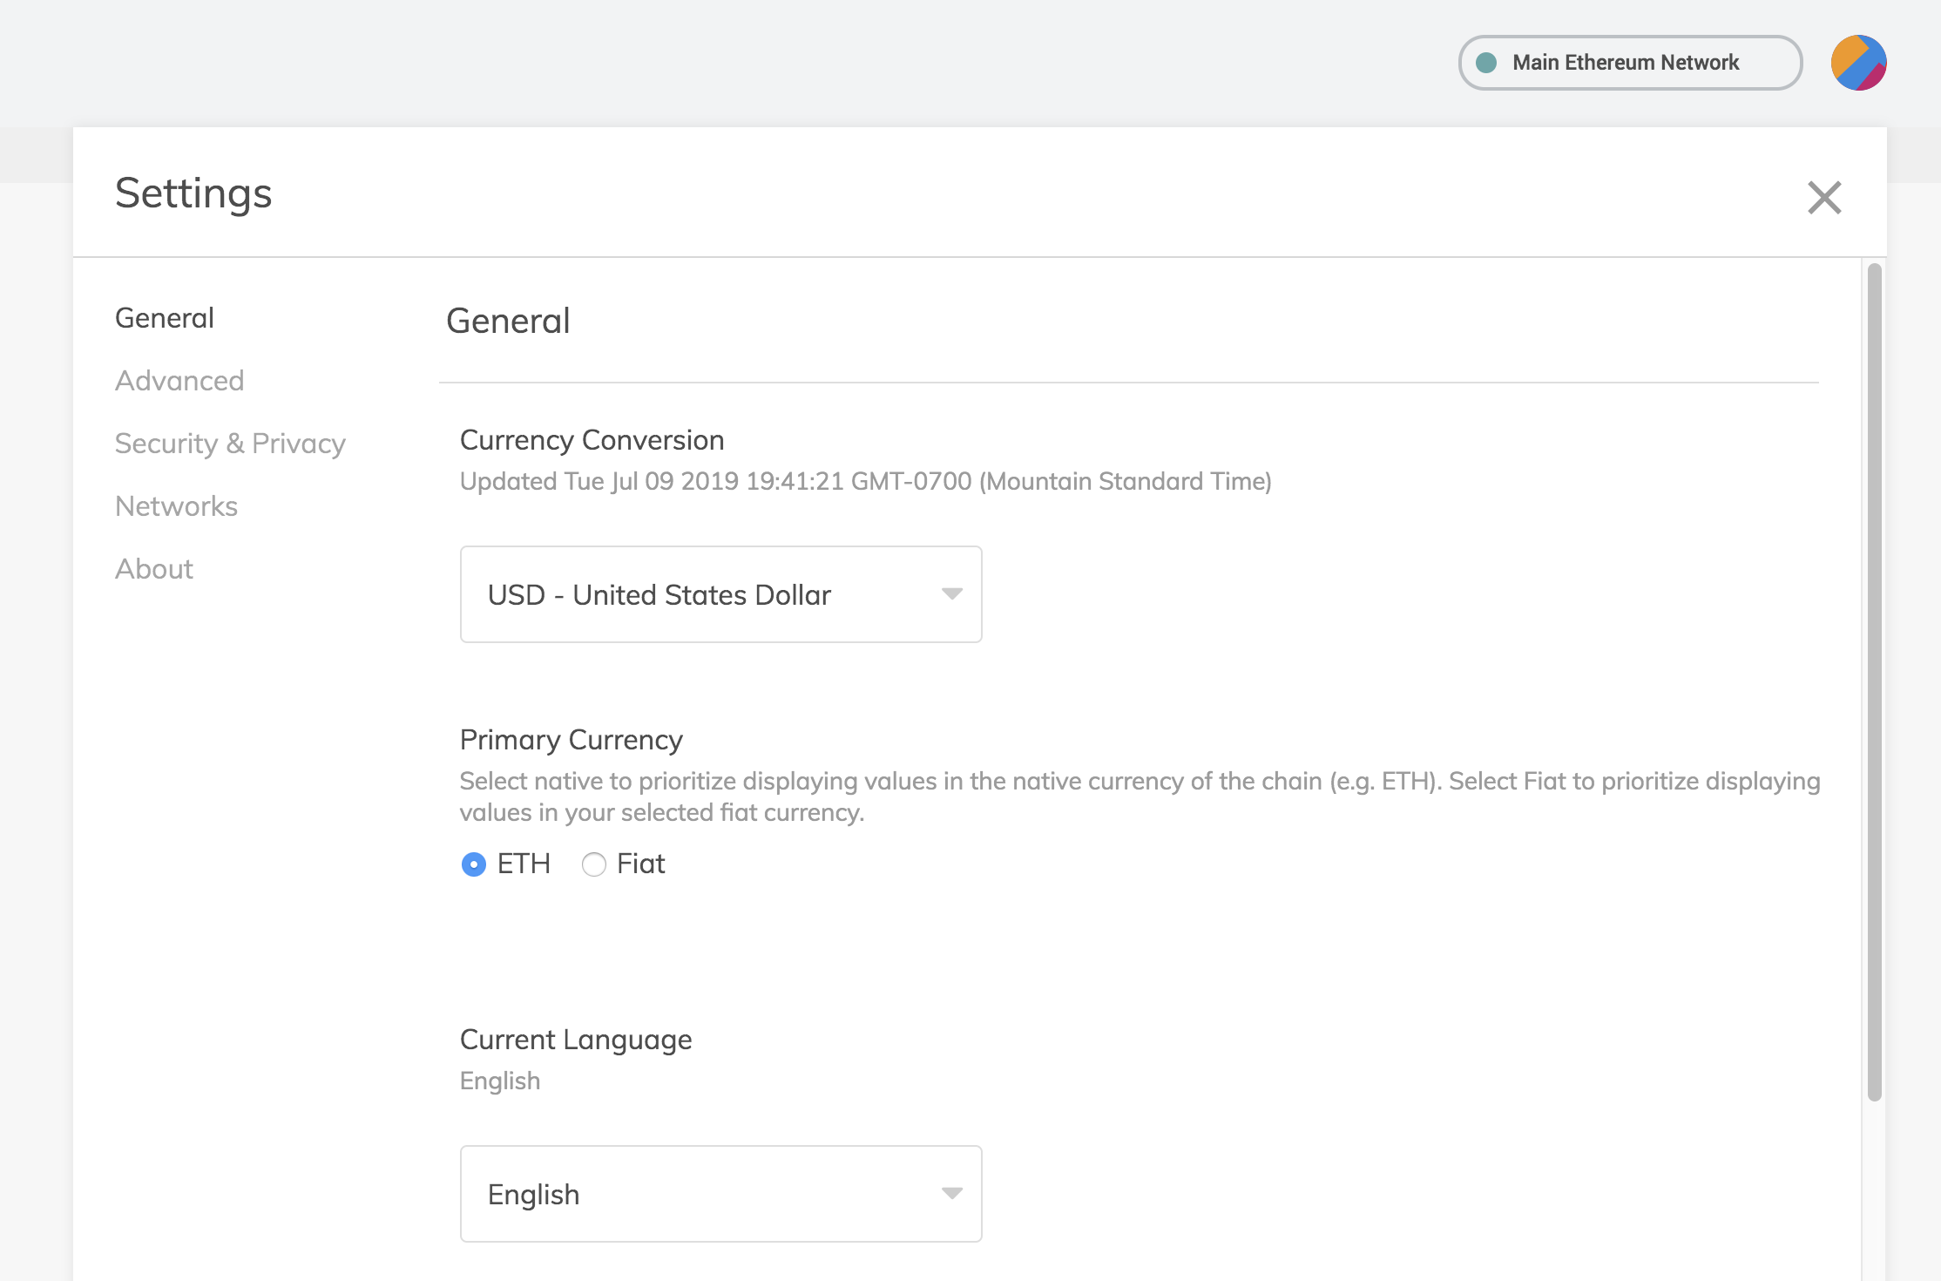Viewport: 1941px width, 1281px height.
Task: Click the Currency Conversion updated timestamp text
Action: click(865, 482)
